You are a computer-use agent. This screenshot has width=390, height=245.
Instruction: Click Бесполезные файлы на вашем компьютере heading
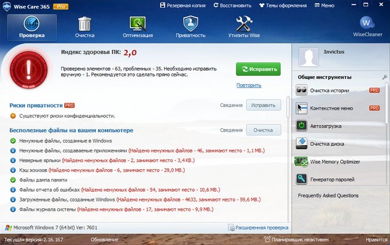(71, 130)
